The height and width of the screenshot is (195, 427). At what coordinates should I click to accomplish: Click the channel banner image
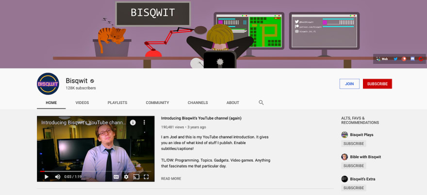[213, 34]
